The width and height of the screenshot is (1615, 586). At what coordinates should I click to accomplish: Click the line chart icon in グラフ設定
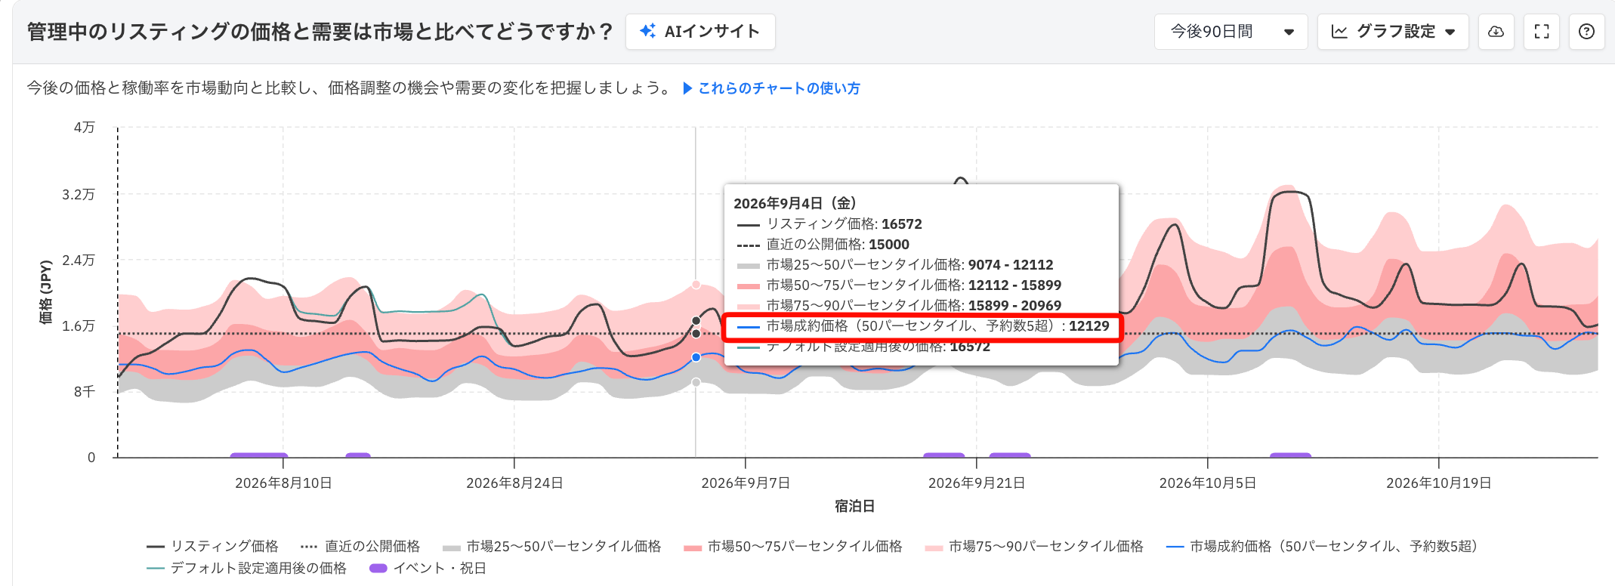(1339, 32)
